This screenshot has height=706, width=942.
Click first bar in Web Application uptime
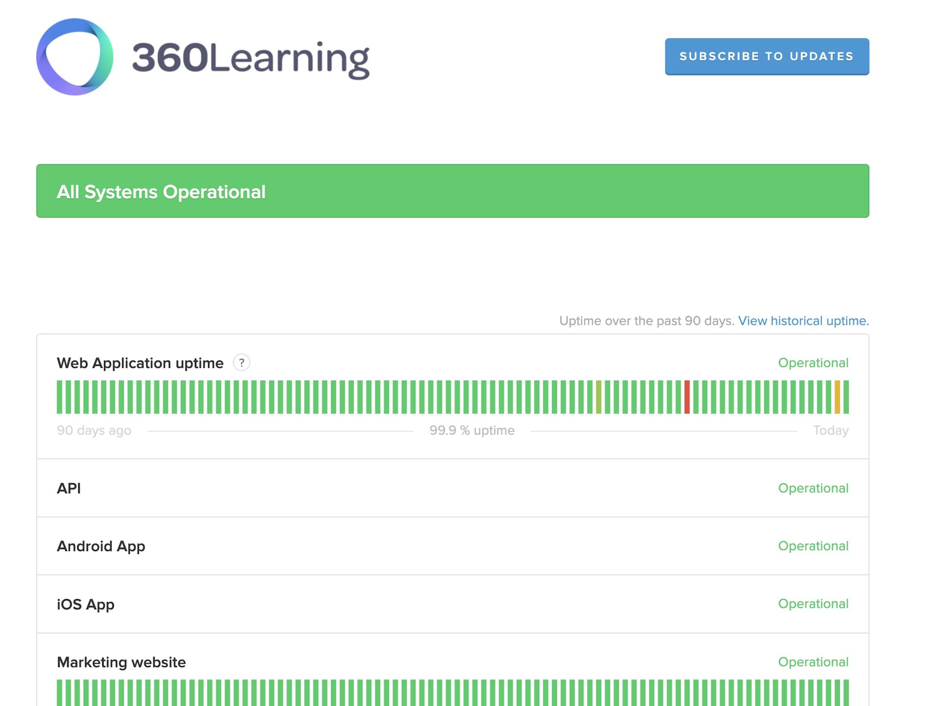(59, 396)
